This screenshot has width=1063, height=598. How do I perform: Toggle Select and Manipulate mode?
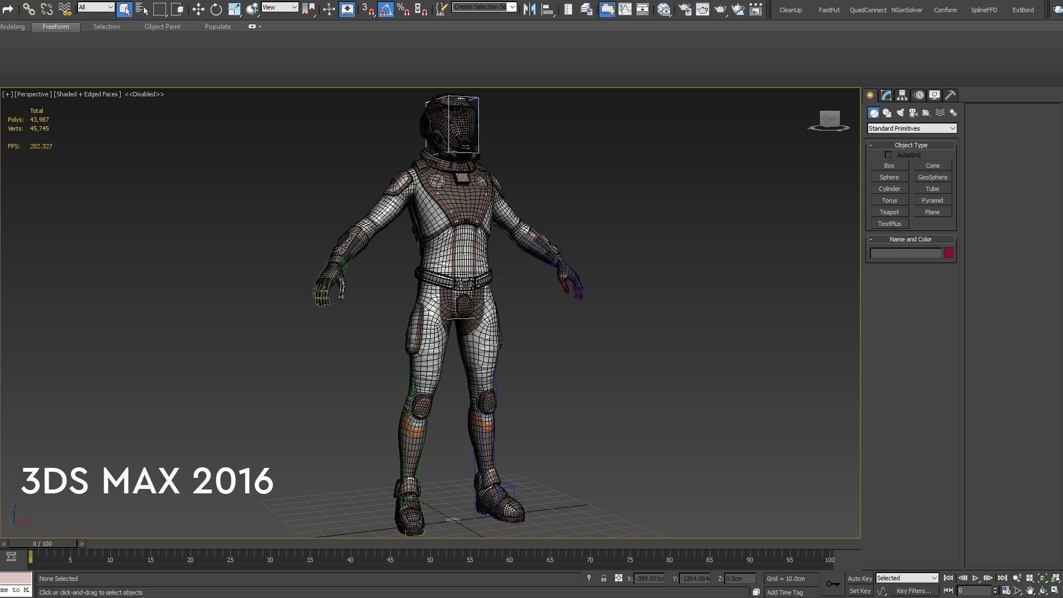[329, 9]
